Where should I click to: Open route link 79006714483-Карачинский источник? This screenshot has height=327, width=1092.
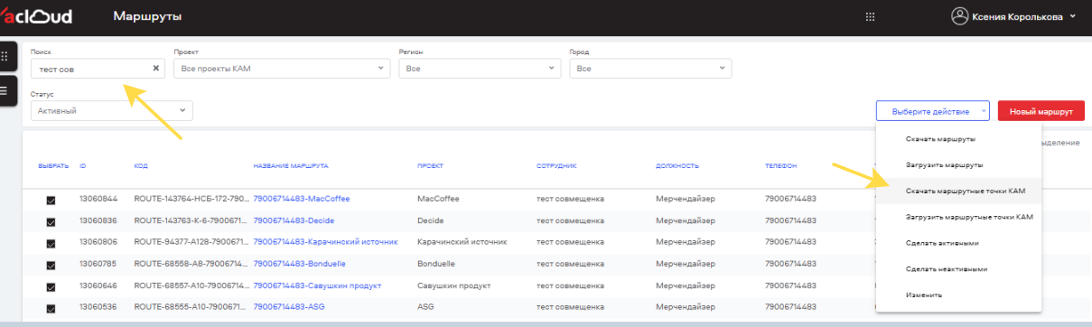pos(324,241)
